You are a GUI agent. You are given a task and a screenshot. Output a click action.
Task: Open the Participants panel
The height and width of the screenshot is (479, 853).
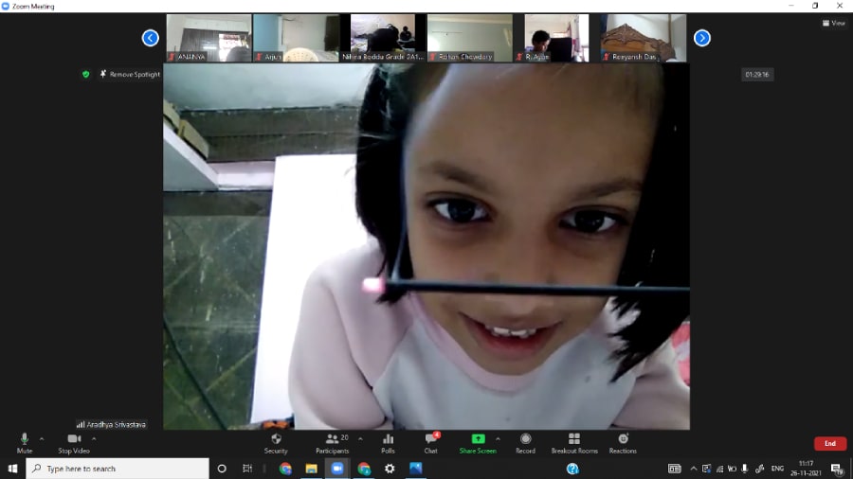[x=332, y=440]
